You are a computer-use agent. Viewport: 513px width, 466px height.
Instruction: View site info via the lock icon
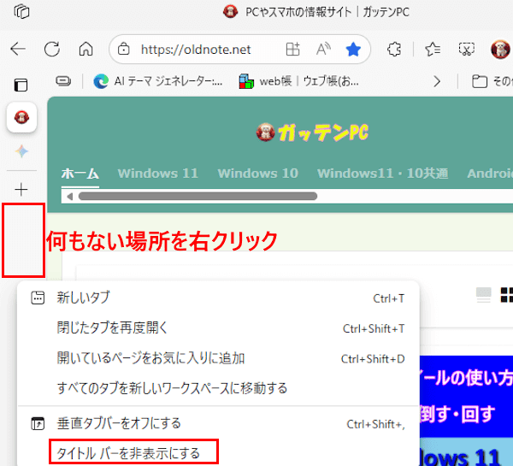[x=124, y=50]
